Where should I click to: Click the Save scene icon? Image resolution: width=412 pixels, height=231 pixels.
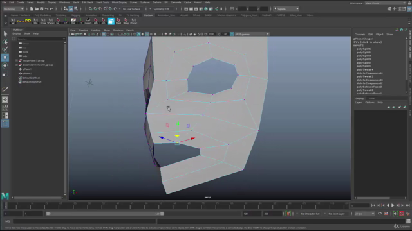[x=41, y=9]
